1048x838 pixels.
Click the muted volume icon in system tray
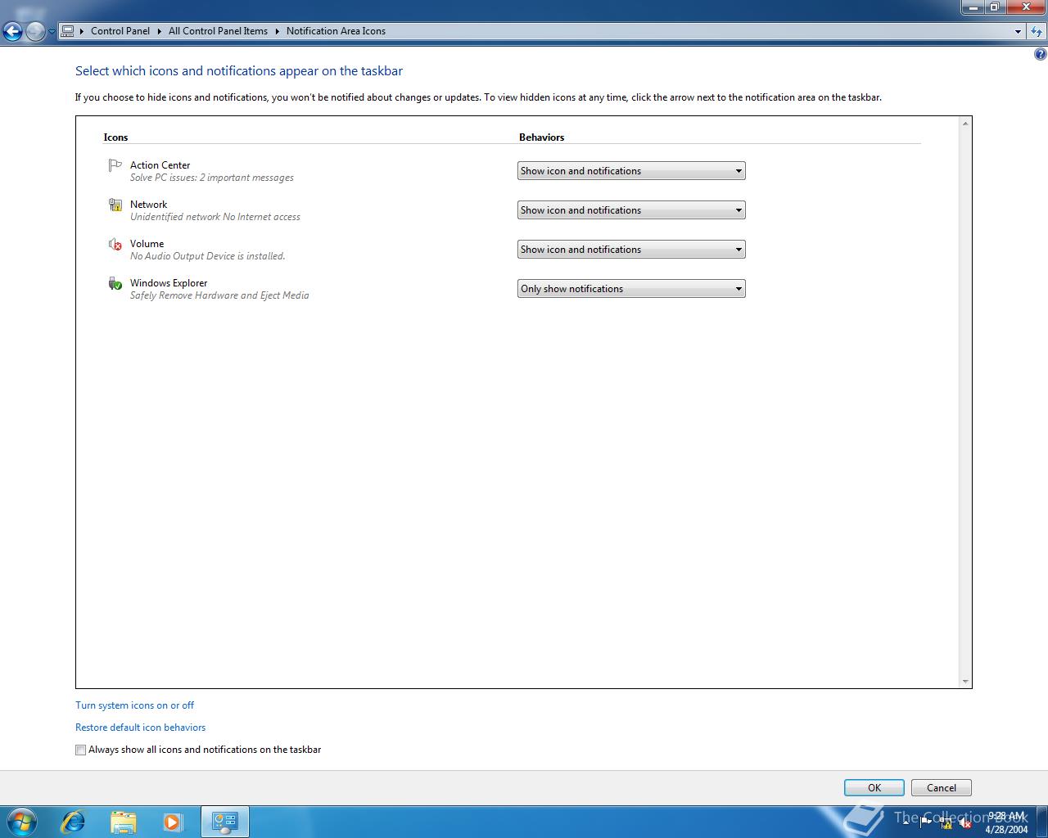965,823
